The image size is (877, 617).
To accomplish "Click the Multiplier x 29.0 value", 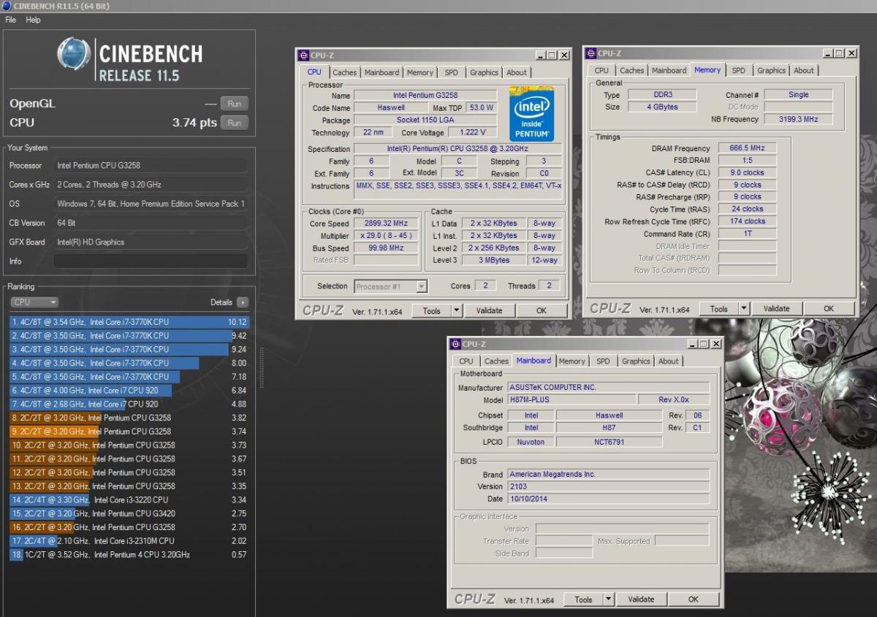I will coord(386,236).
